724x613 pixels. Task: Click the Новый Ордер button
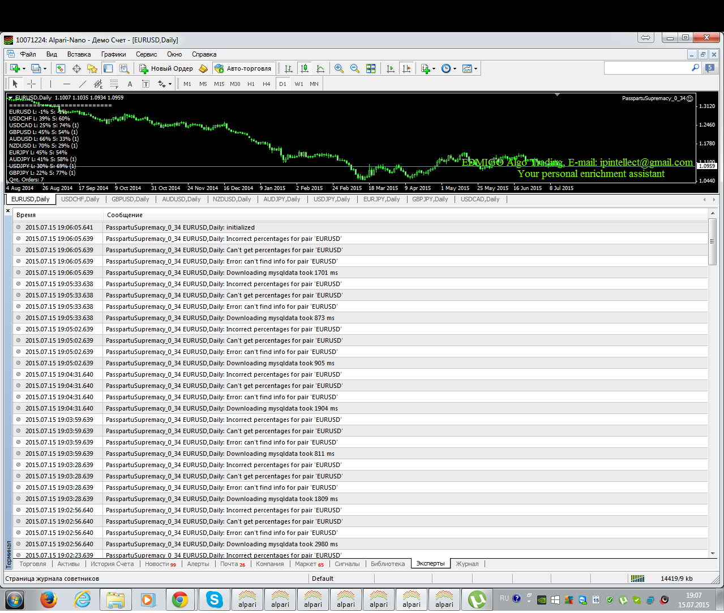[x=166, y=68]
